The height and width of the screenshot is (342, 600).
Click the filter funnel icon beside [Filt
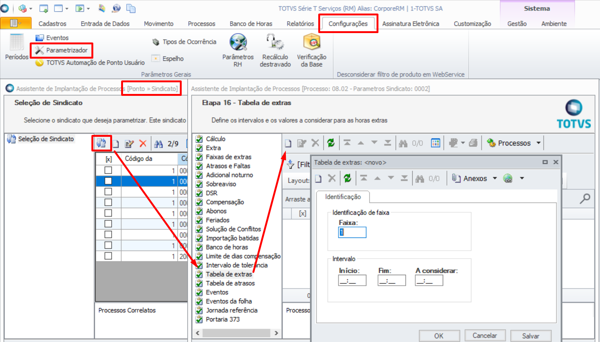coord(290,164)
